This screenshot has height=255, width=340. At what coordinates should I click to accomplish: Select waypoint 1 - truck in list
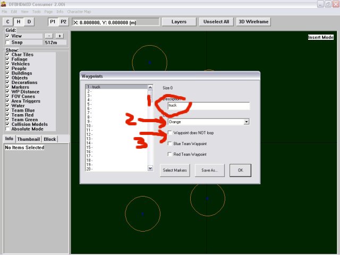116,87
